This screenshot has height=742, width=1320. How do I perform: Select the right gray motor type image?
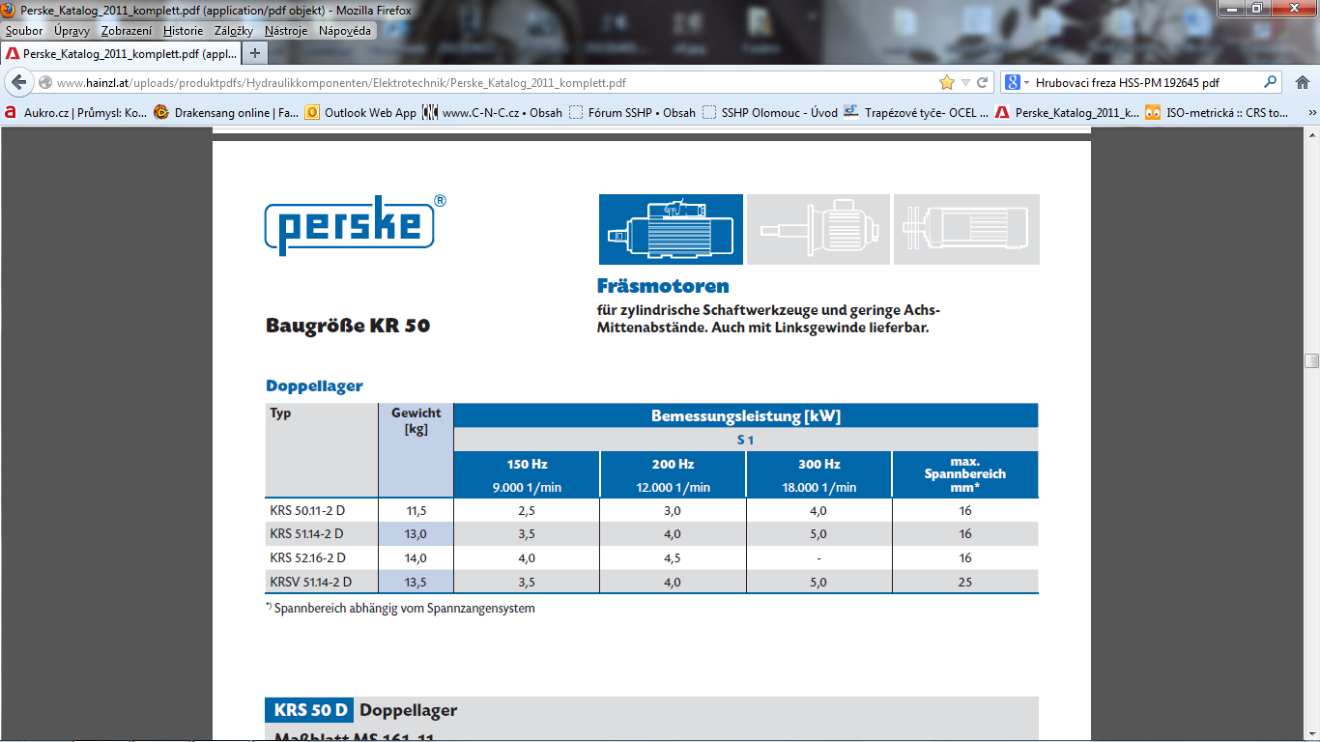(x=966, y=229)
